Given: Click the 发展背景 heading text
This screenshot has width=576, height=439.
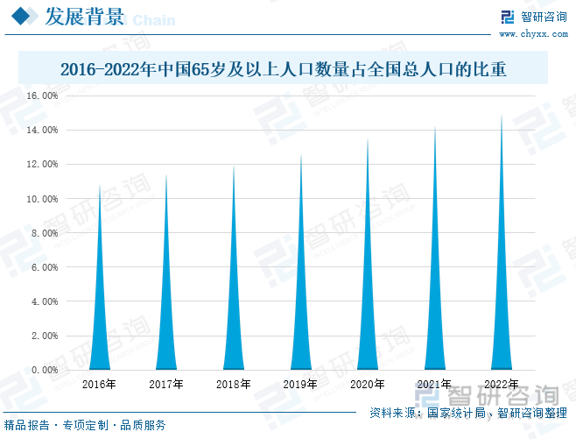Looking at the screenshot, I should click(x=85, y=17).
